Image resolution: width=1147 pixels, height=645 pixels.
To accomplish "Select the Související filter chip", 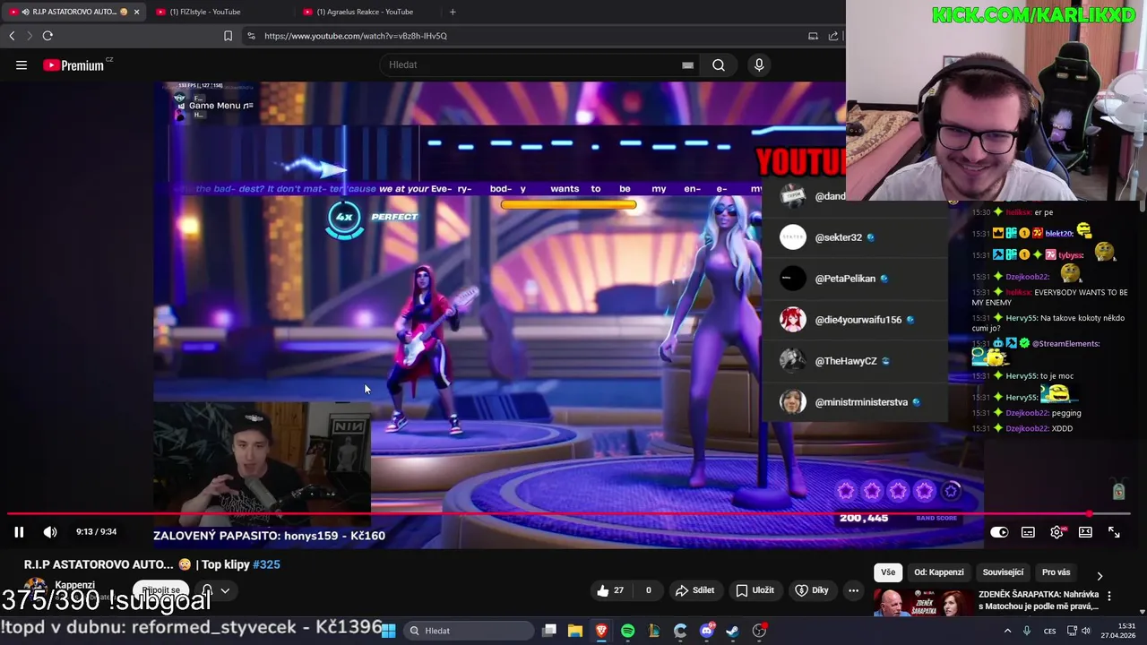I will (x=1003, y=572).
